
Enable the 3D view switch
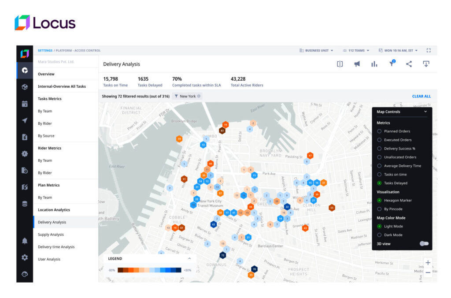click(x=424, y=243)
